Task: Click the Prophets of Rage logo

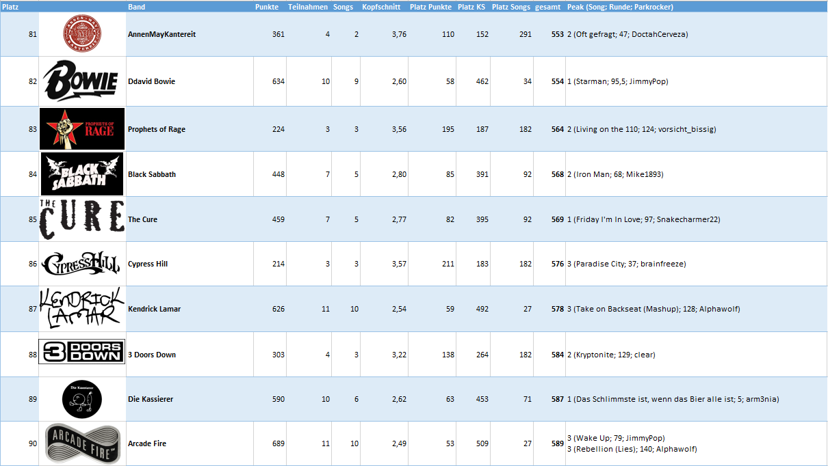Action: [x=82, y=128]
